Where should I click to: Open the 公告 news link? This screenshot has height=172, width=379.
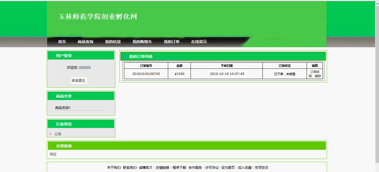click(x=58, y=134)
